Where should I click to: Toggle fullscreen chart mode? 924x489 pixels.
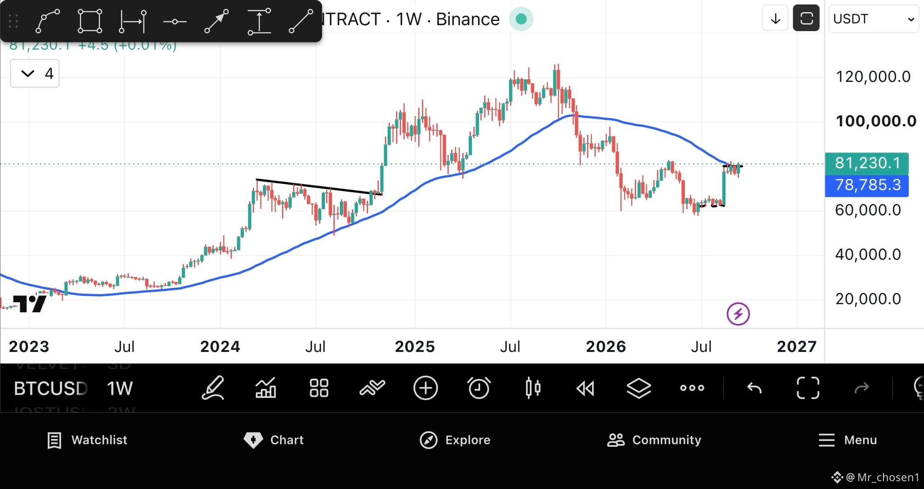(x=808, y=388)
